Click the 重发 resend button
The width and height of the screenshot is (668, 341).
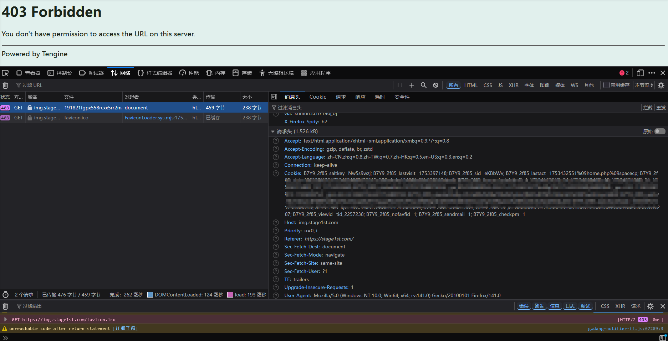(661, 108)
